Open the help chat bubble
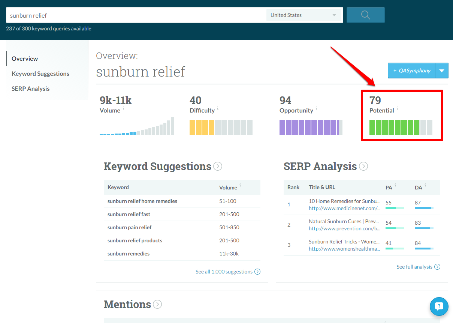 (x=439, y=306)
